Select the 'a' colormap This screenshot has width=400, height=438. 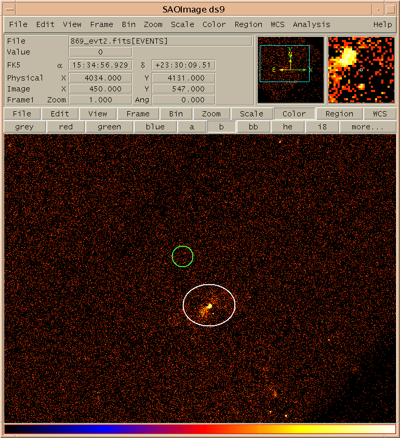click(x=192, y=127)
